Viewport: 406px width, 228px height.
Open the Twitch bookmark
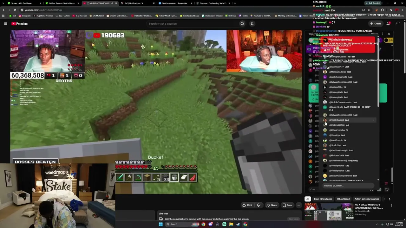pos(243,16)
